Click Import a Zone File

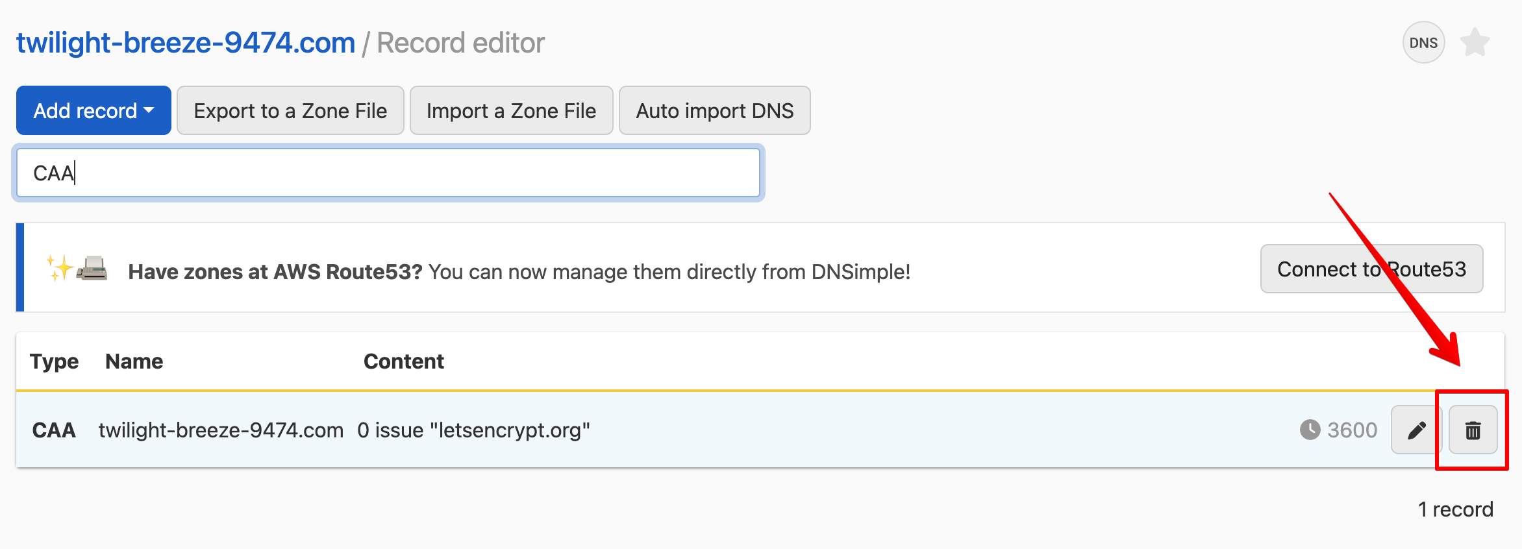[x=511, y=110]
